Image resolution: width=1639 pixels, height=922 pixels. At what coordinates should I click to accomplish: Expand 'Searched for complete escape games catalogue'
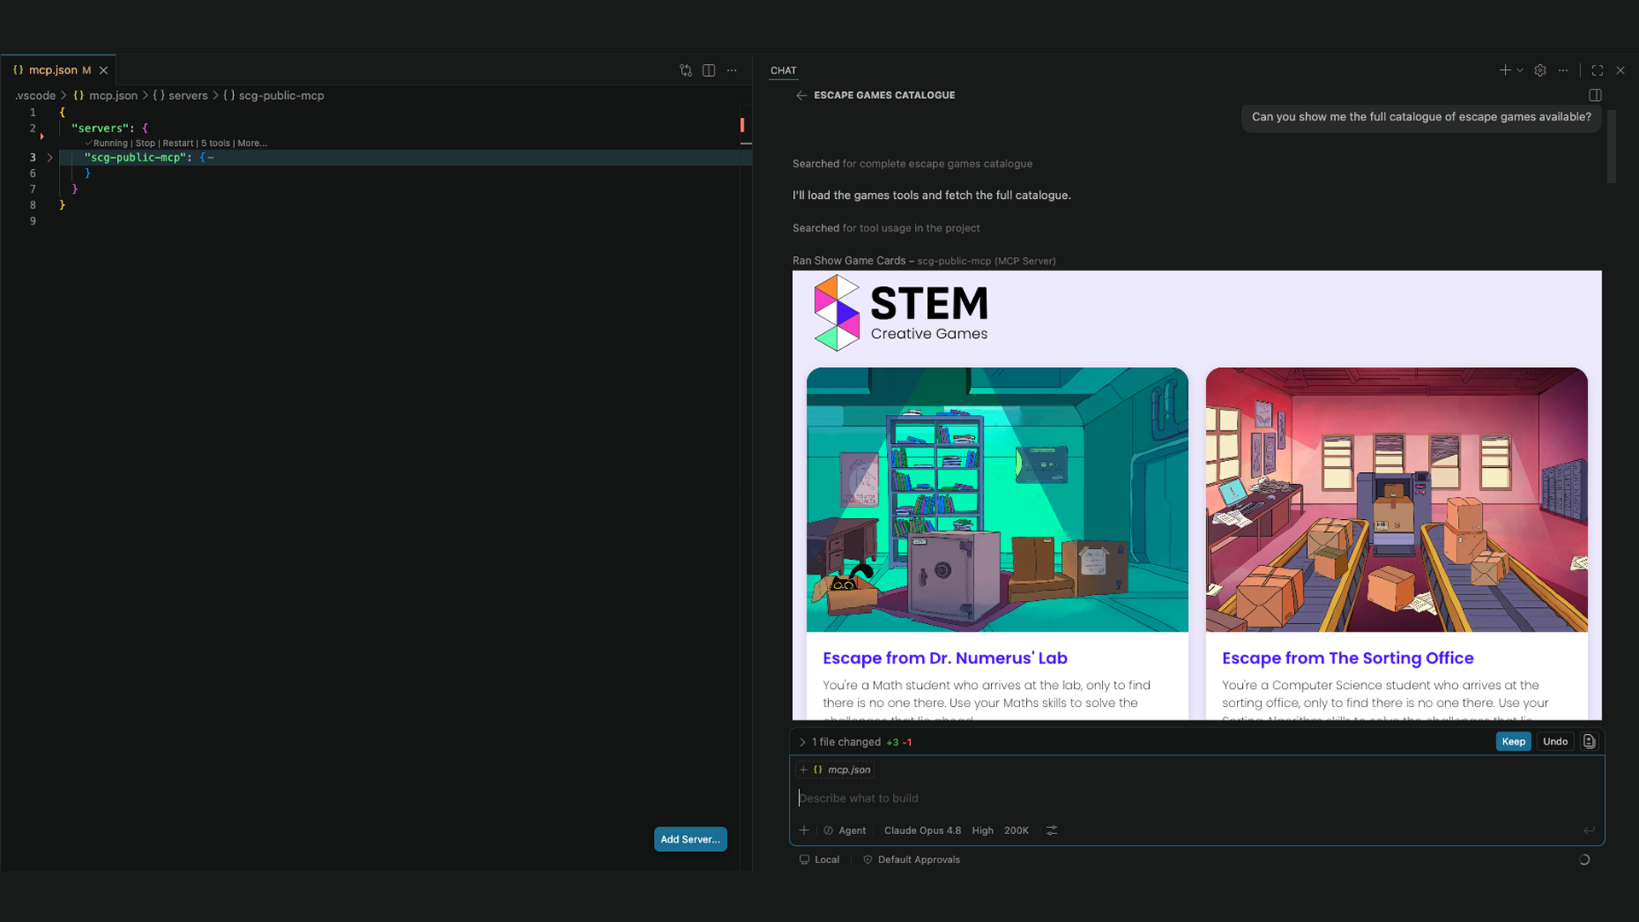[912, 164]
